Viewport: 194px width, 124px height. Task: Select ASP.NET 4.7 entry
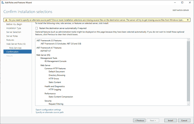pos(46,51)
